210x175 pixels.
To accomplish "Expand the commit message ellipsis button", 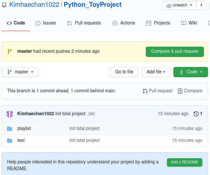I will pos(92,114).
